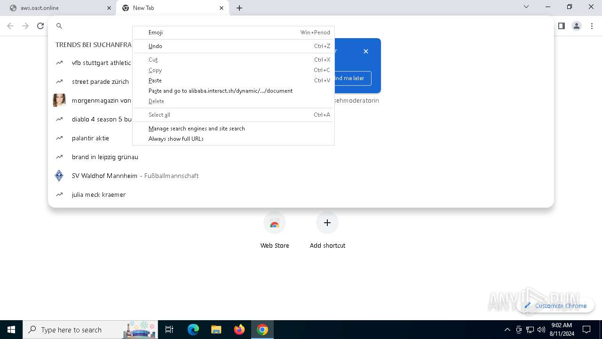
Task: Reload the page with the refresh icon
Action: click(x=40, y=26)
